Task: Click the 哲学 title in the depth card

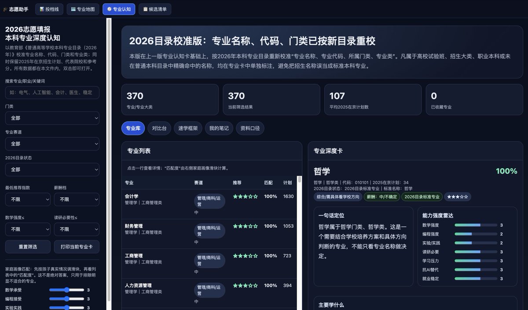Action: (322, 171)
